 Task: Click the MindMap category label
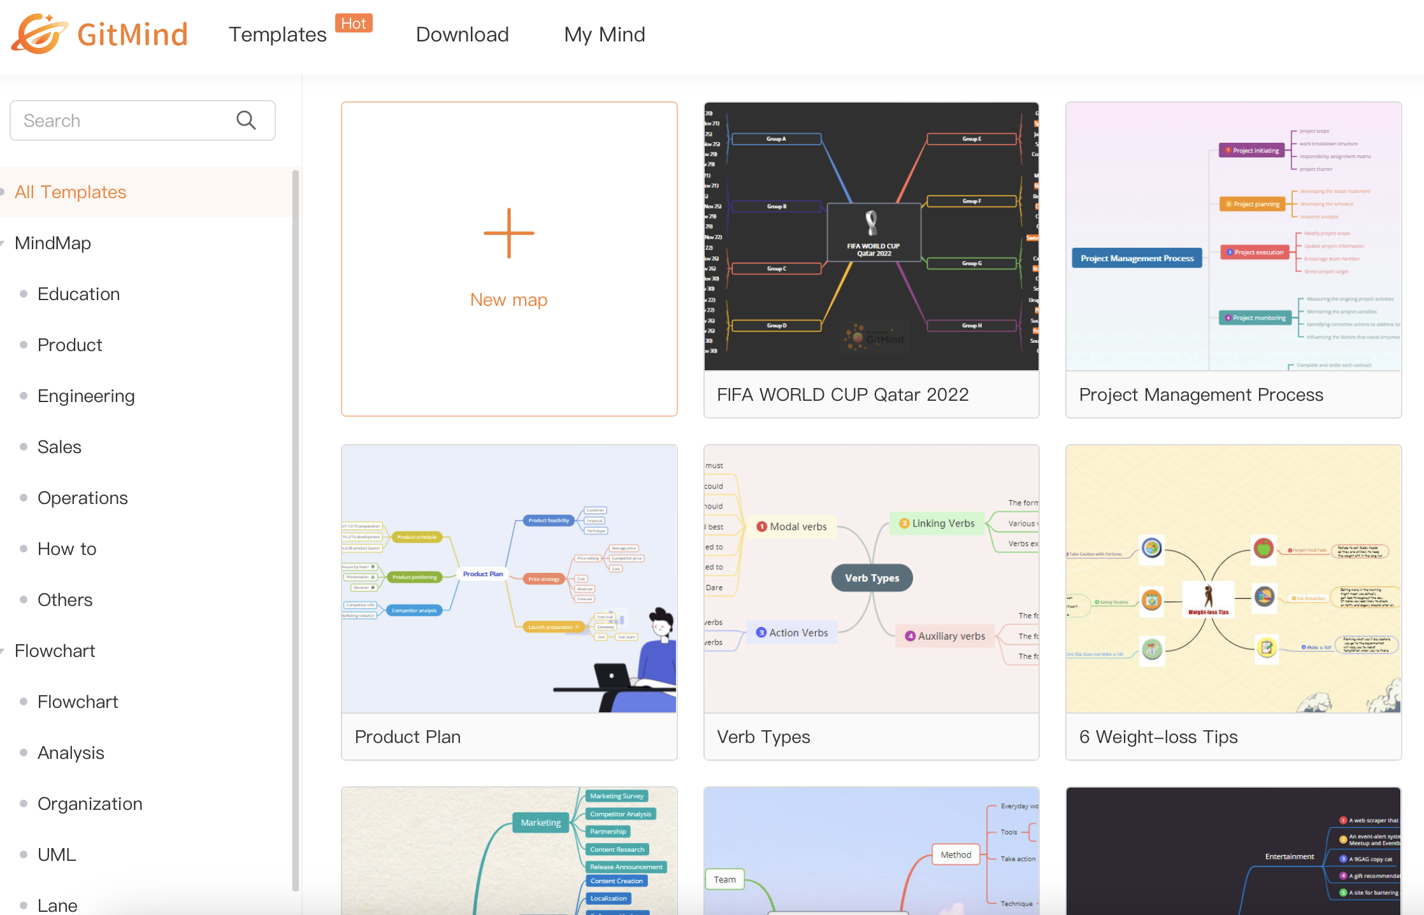click(x=53, y=243)
